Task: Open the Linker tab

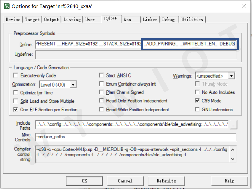Action: 150,20
